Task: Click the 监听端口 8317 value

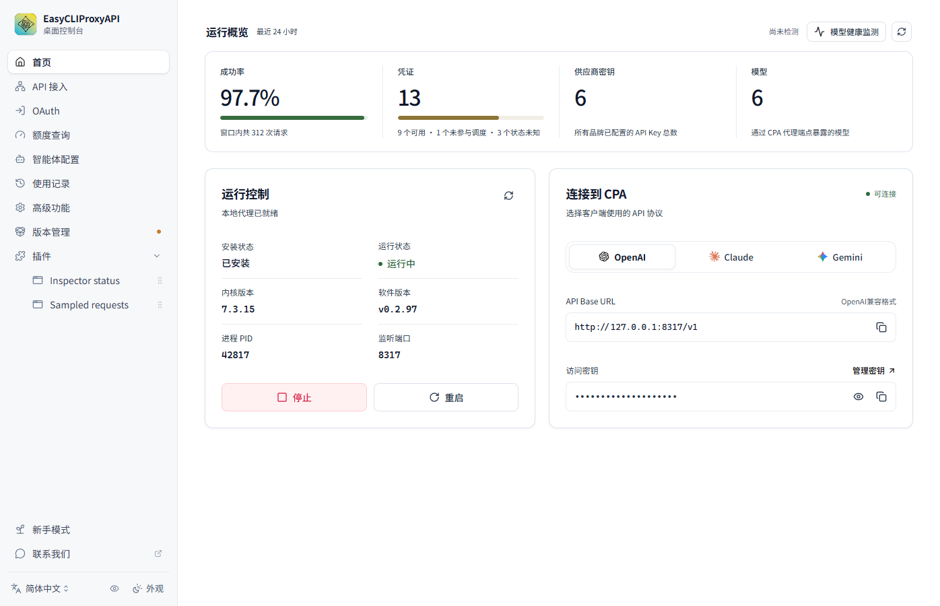Action: pos(389,355)
